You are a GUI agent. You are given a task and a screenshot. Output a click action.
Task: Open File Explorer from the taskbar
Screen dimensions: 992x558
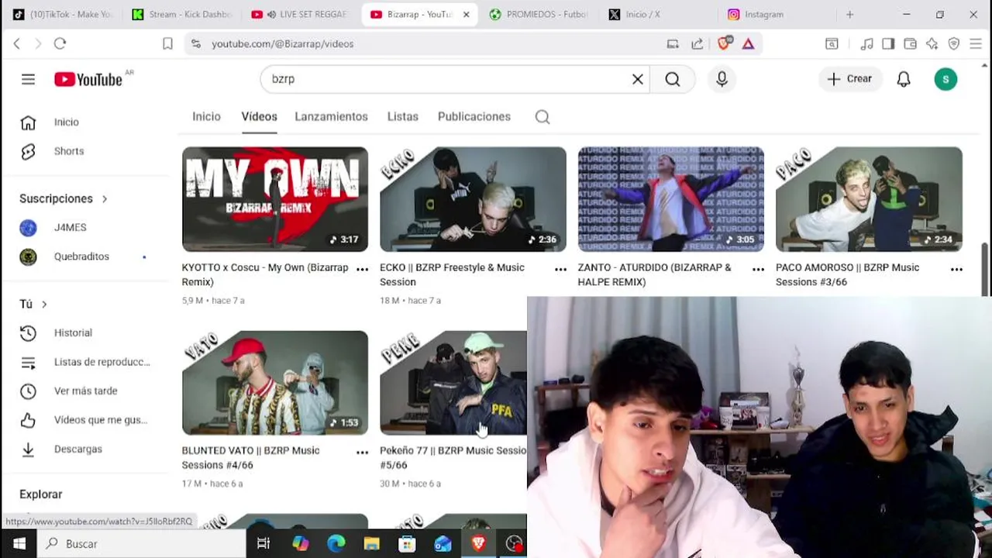371,544
